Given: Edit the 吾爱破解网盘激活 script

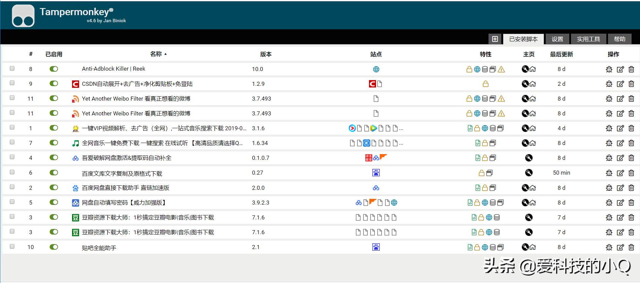Looking at the screenshot, I should [x=620, y=158].
